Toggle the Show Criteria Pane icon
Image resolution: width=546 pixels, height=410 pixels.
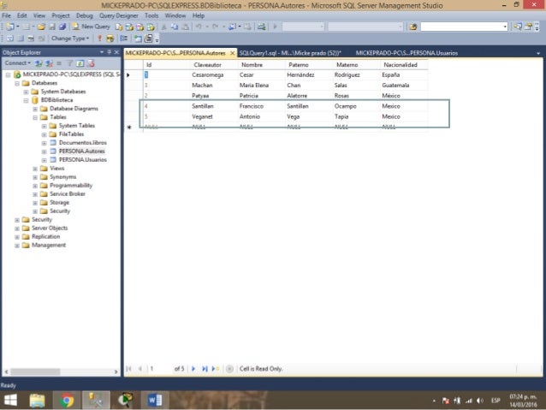21,39
